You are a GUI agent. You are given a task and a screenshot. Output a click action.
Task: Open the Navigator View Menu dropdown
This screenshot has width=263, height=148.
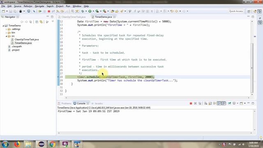[53, 22]
